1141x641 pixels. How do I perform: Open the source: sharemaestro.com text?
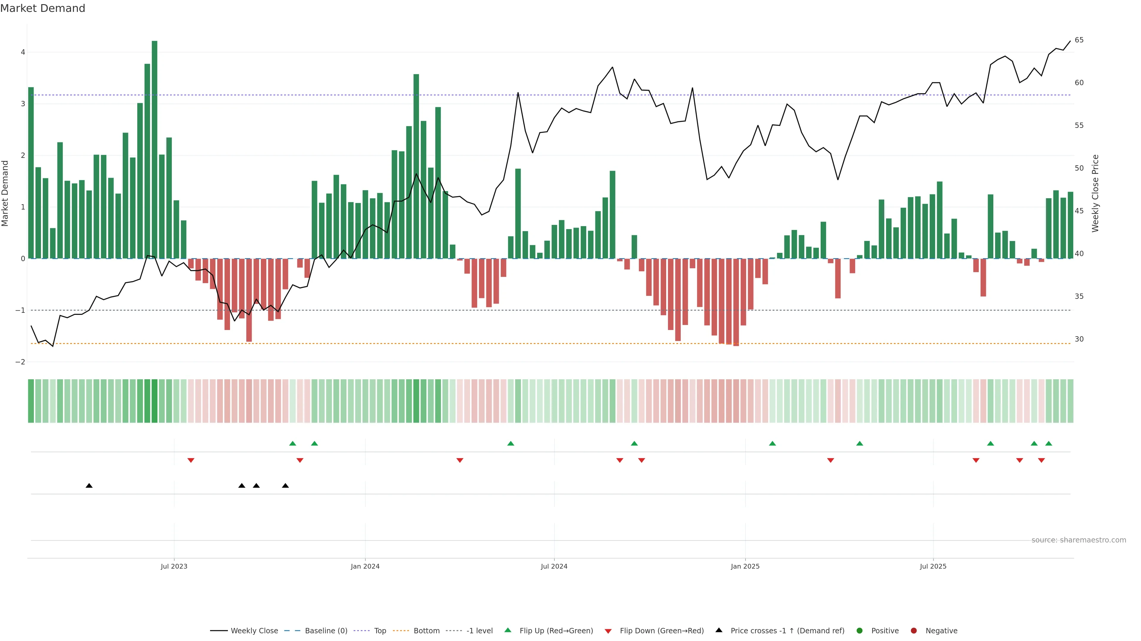[x=1079, y=540]
